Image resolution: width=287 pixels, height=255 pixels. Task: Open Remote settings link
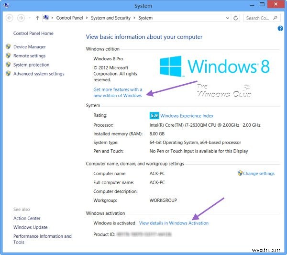coord(29,56)
